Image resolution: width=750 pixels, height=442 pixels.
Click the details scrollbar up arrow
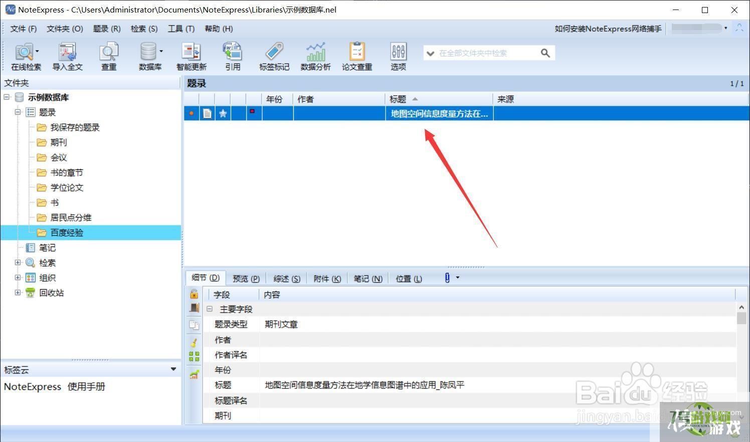pos(741,307)
